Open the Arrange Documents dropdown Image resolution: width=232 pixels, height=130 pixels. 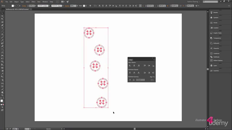pos(63,2)
